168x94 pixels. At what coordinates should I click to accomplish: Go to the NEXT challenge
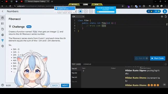[65, 85]
